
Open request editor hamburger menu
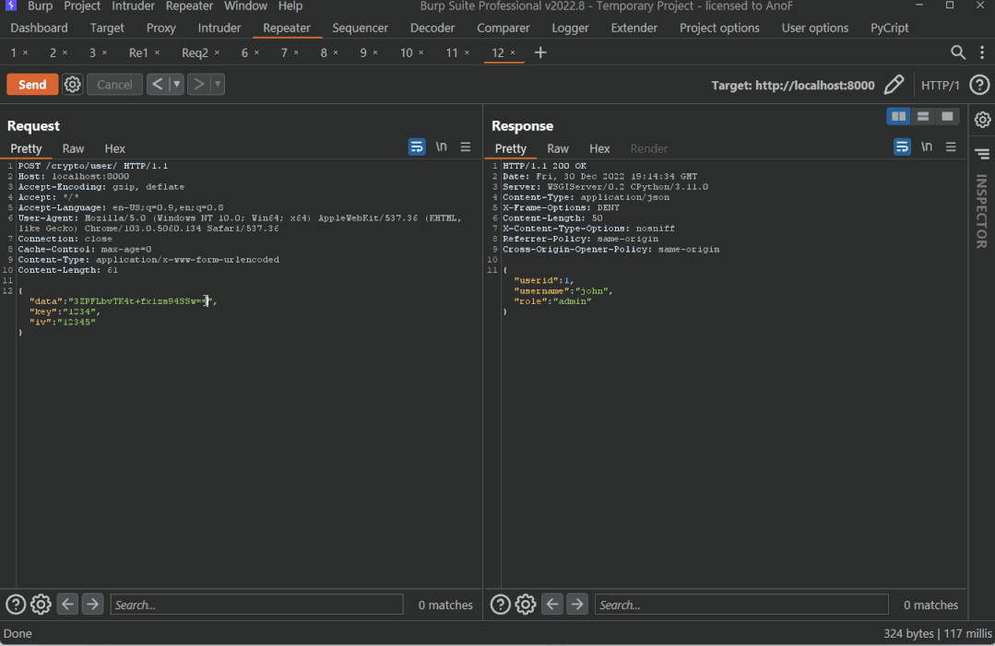465,147
